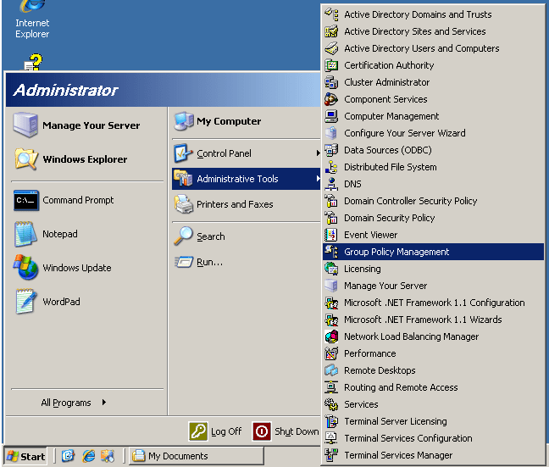Expand the Administrative Tools submenu arrow
This screenshot has width=549, height=467.
318,179
